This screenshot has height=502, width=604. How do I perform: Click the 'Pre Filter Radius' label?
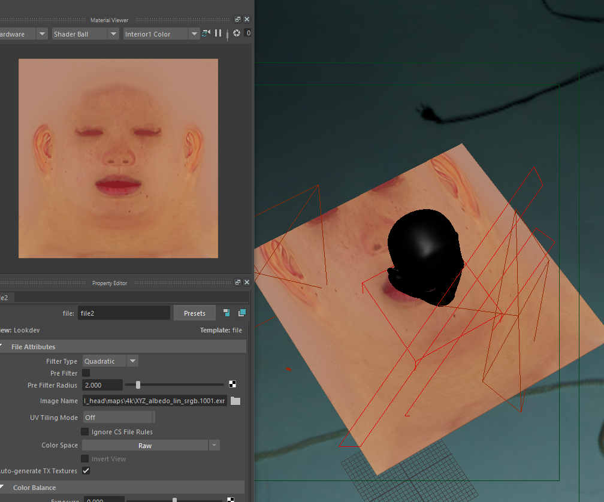52,385
